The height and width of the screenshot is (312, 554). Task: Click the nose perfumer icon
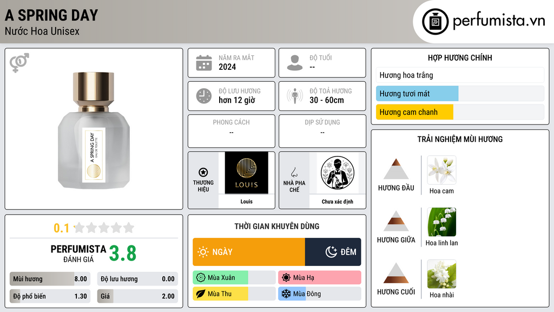(294, 172)
